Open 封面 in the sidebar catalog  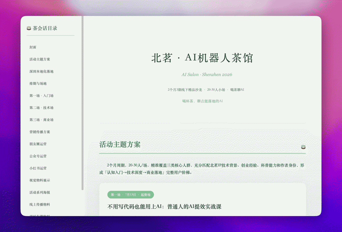pyautogui.click(x=33, y=47)
